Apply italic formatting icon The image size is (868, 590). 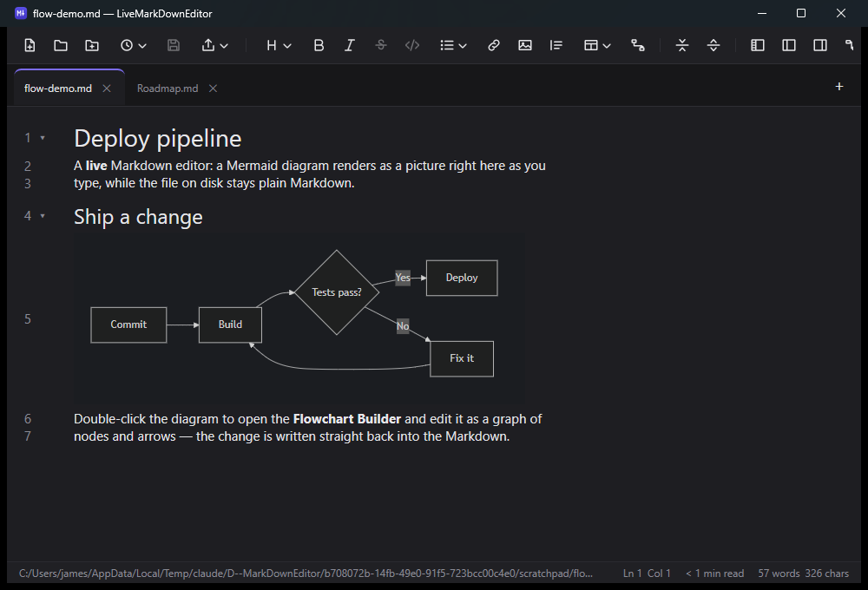pyautogui.click(x=349, y=45)
